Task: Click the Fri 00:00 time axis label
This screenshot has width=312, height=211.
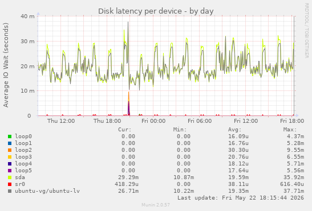Action: click(153, 121)
